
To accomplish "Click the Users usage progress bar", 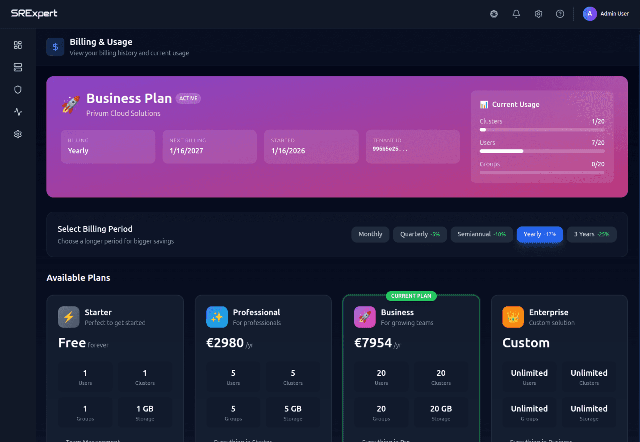I will (x=542, y=151).
